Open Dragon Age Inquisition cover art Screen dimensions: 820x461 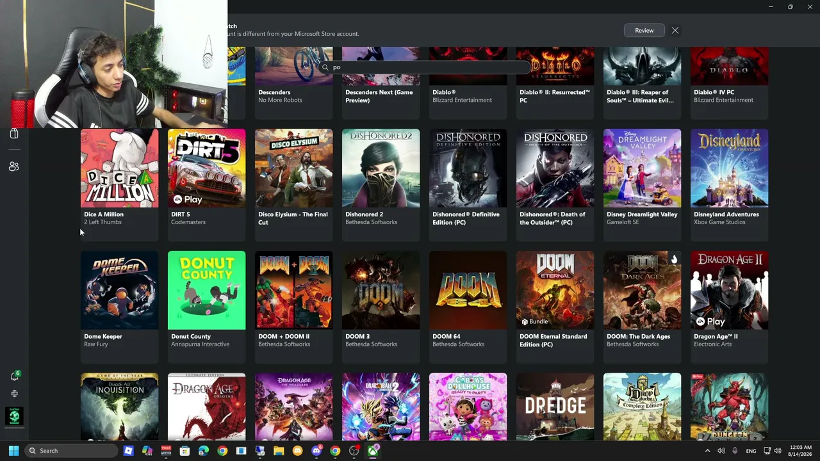[x=119, y=407]
